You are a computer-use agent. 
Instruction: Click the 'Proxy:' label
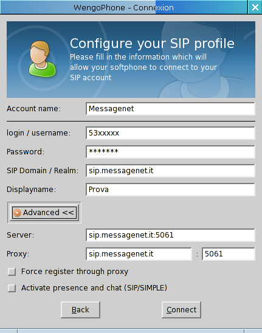18,254
